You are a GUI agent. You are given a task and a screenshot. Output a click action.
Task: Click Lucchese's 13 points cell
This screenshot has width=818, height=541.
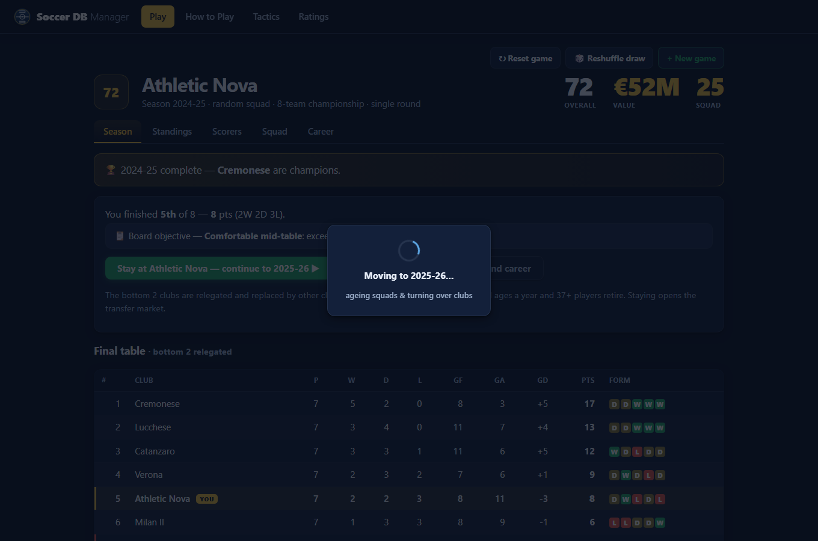pyautogui.click(x=589, y=427)
